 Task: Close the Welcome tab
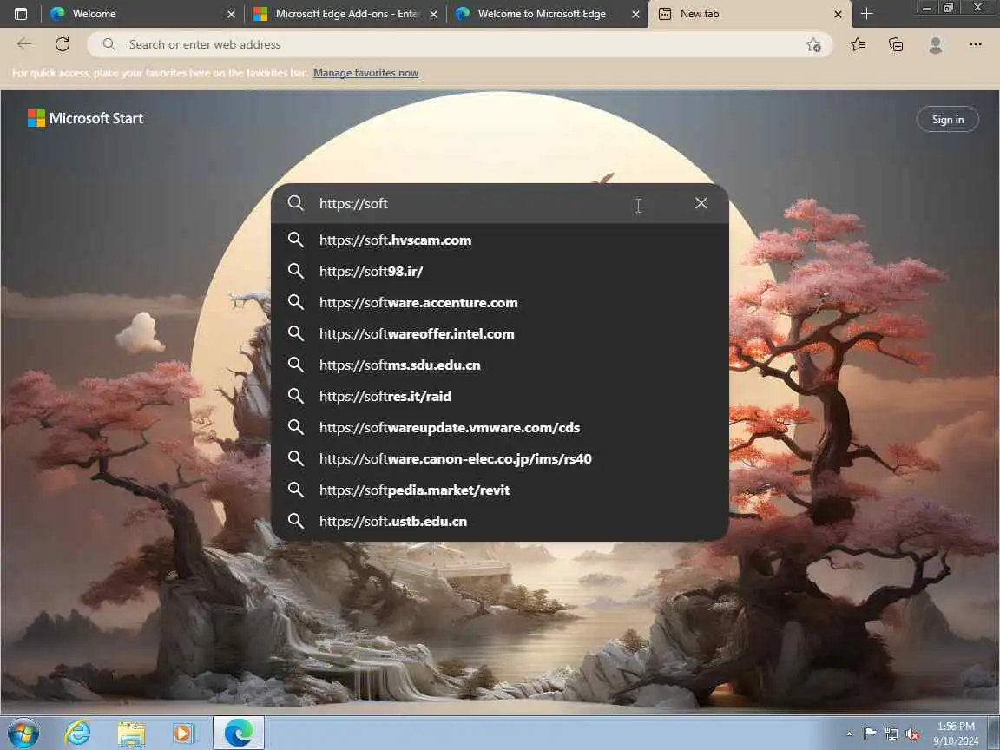(231, 14)
